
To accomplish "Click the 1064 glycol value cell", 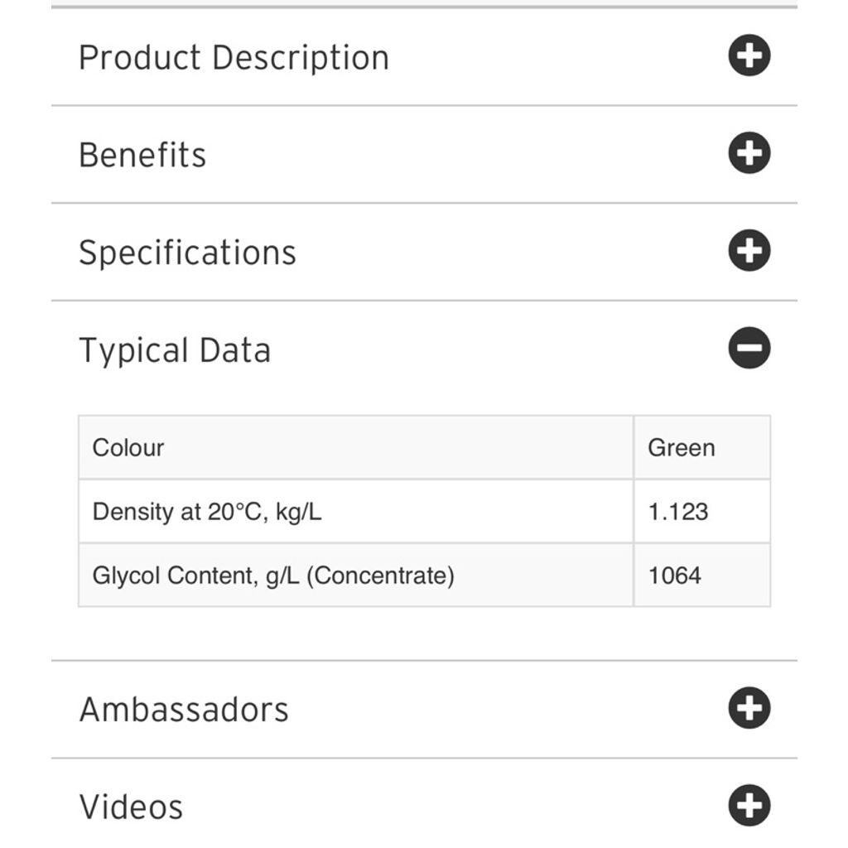I will [702, 576].
